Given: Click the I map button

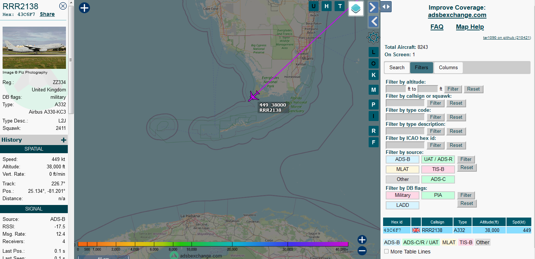Looking at the screenshot, I should tap(373, 116).
